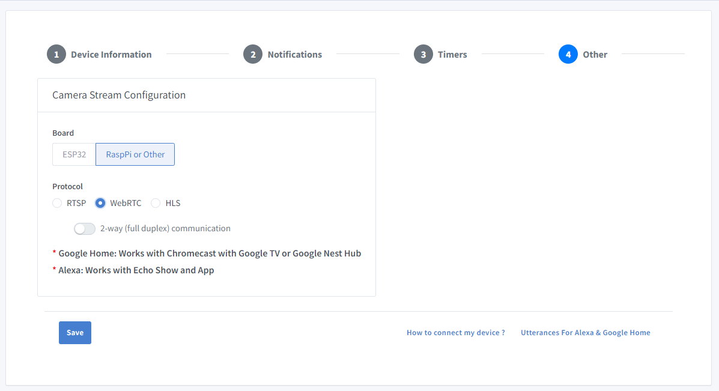Switch to the Timers step label
Screen dimensions: 719x391
pyautogui.click(x=452, y=55)
